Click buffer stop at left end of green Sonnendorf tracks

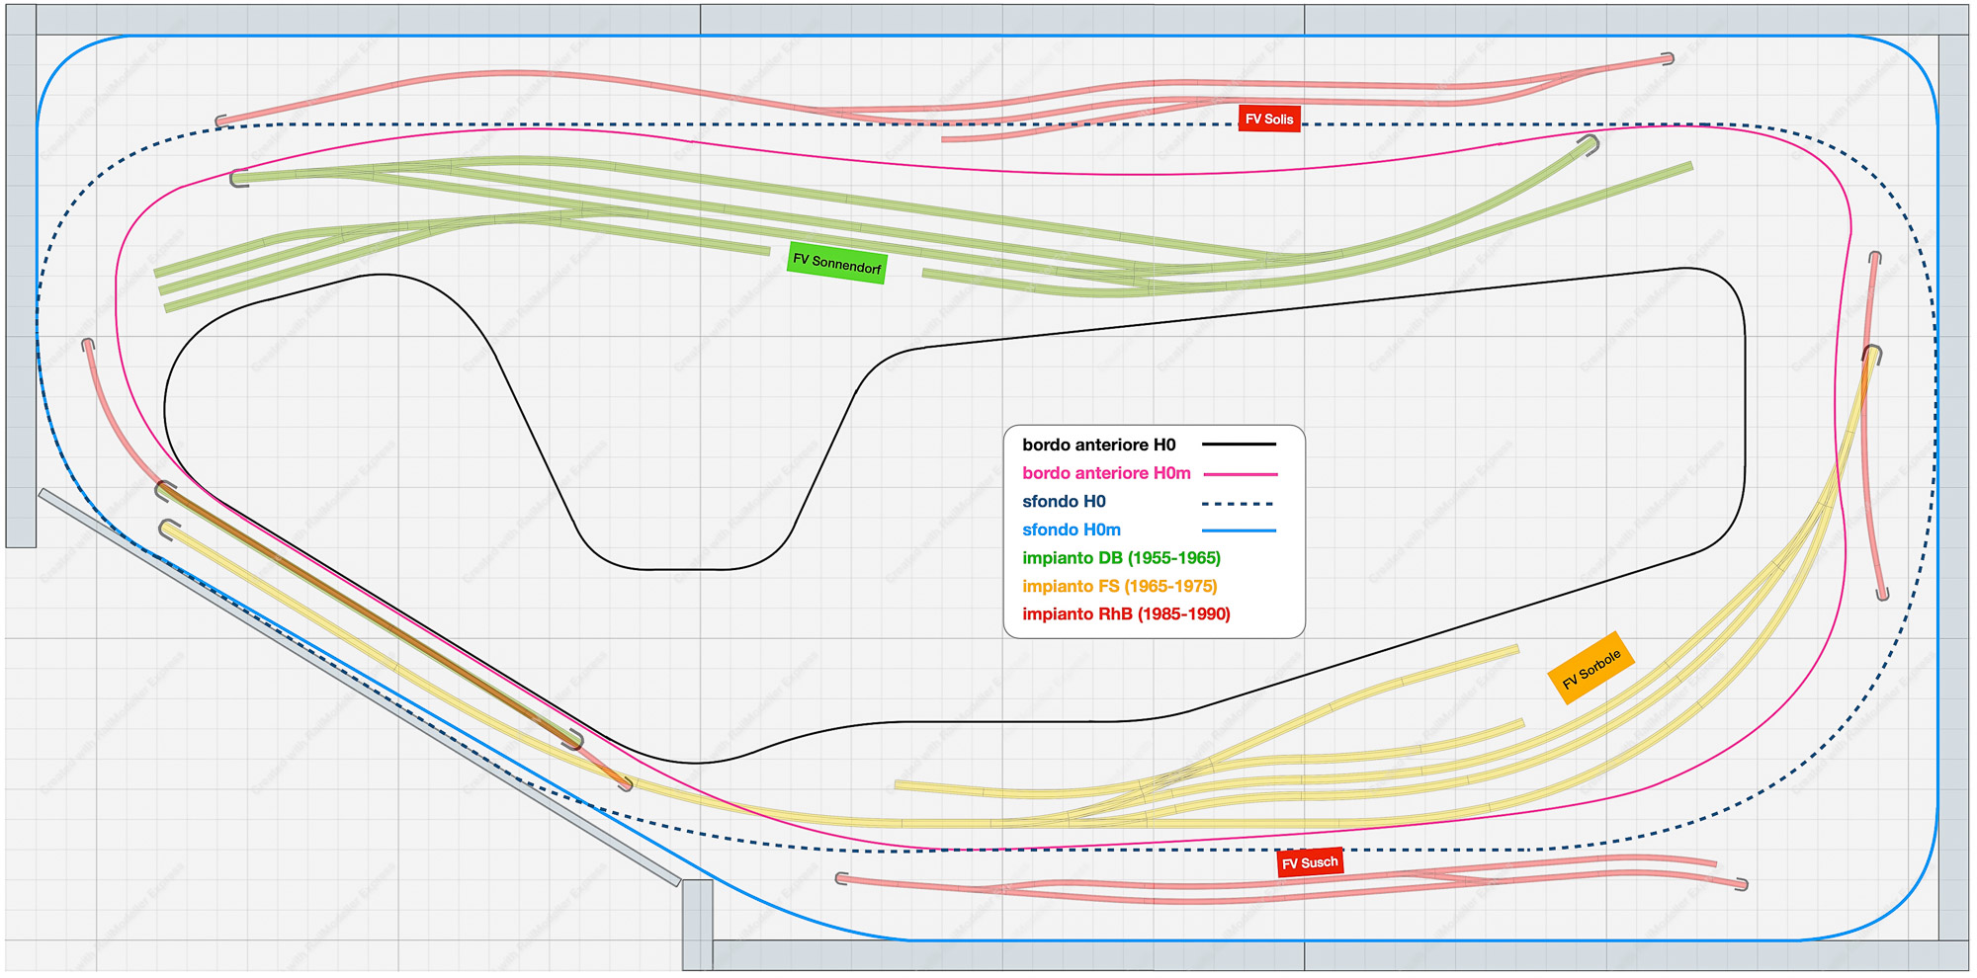pos(237,179)
